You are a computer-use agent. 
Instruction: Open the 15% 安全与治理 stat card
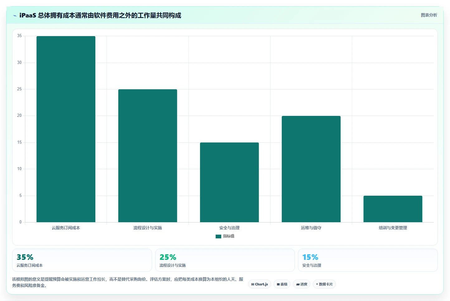pos(368,260)
